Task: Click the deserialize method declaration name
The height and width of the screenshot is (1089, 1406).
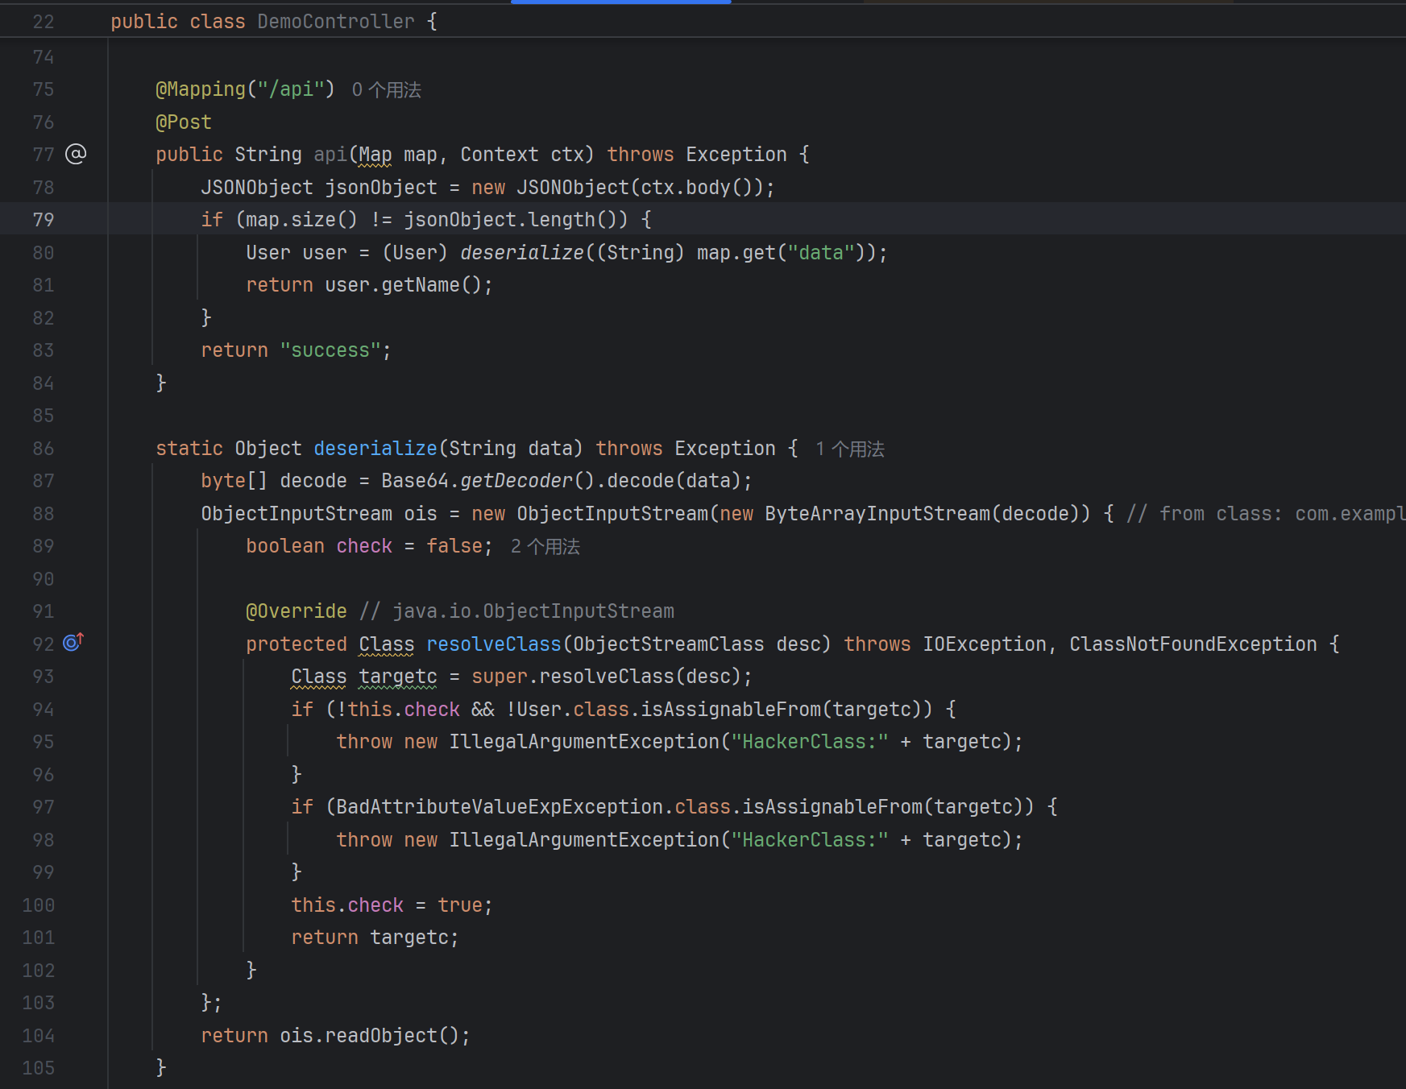Action: point(375,449)
